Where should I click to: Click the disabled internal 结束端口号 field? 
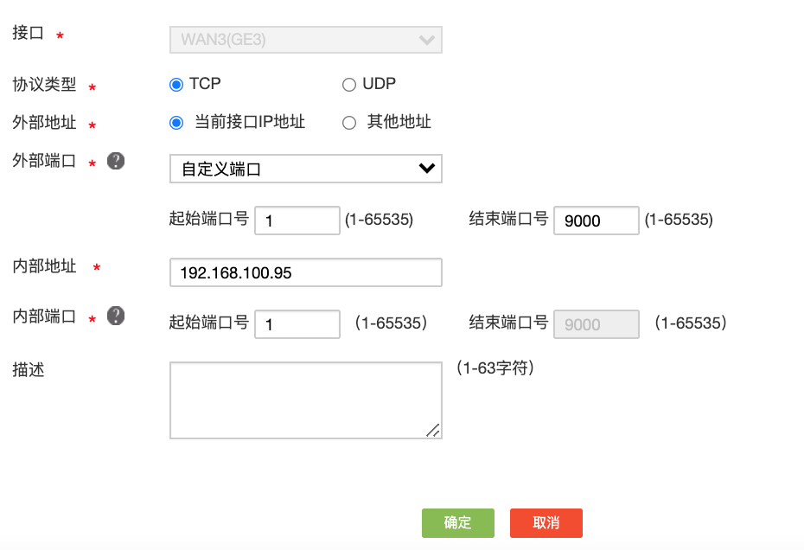click(596, 324)
